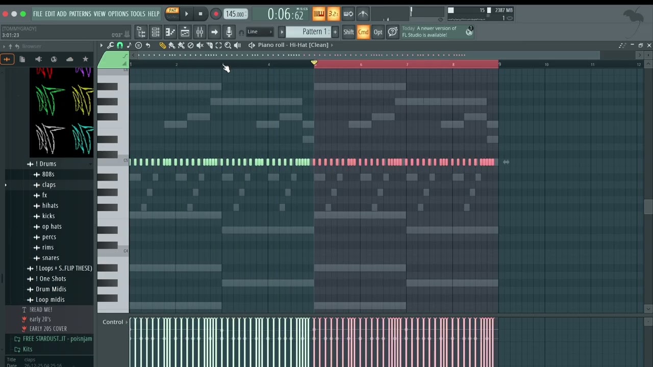Open the hint help speech bubble icon
This screenshot has width=653, height=367.
click(392, 32)
